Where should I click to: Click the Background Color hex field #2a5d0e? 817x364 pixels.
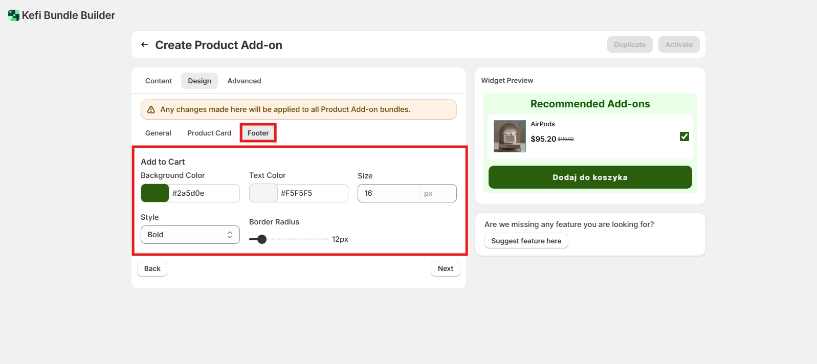click(x=204, y=193)
